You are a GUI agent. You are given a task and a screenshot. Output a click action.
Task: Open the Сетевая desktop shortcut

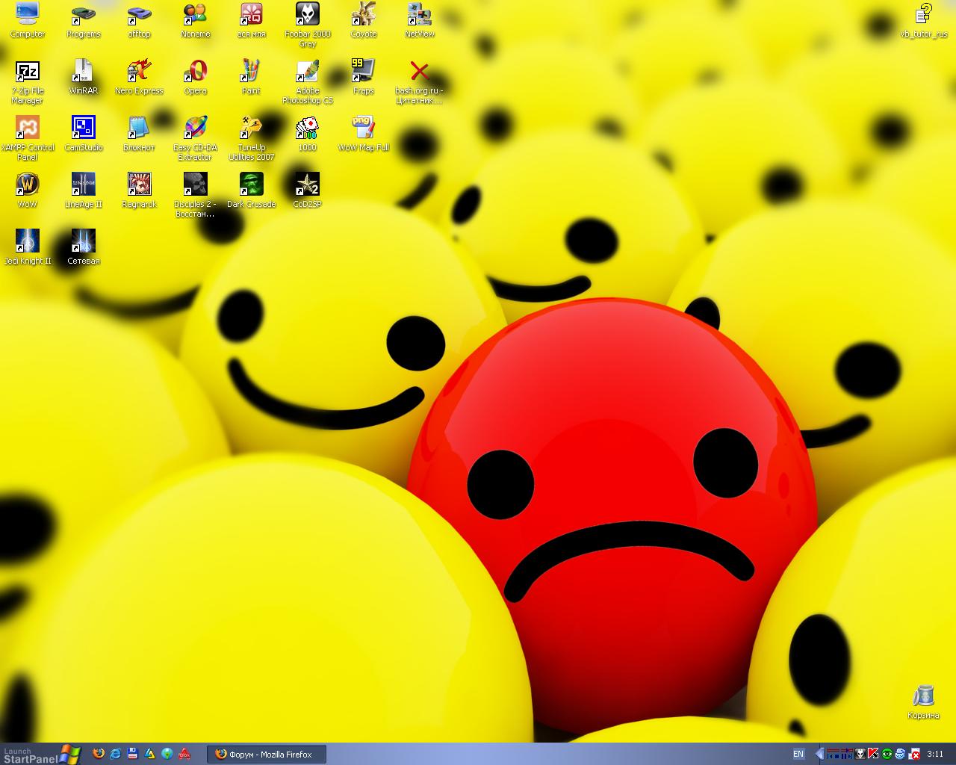[84, 248]
